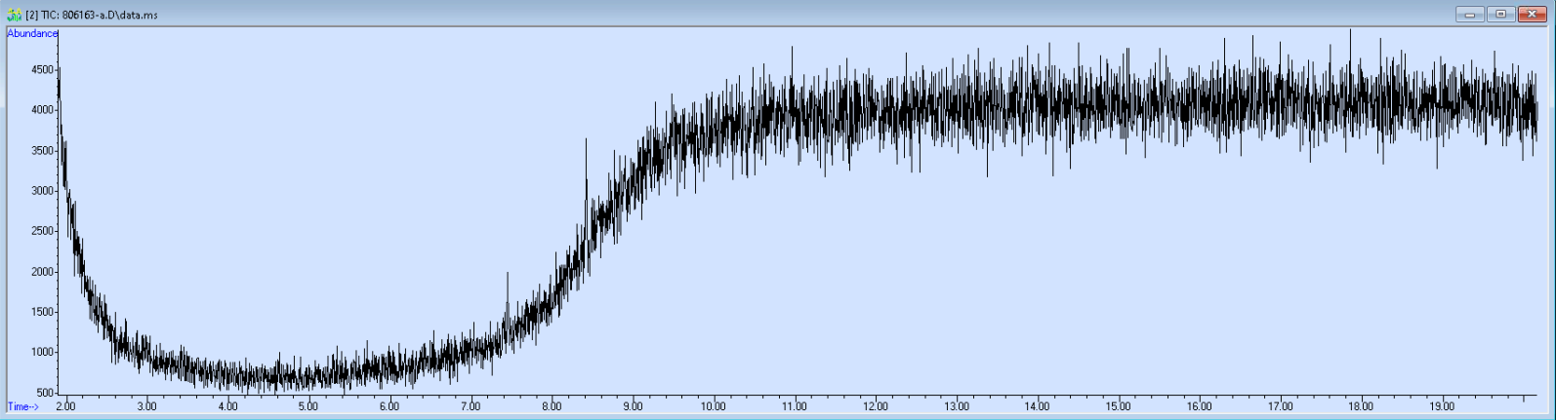
Task: Click the 10.00 tick on time axis
Action: [x=713, y=406]
